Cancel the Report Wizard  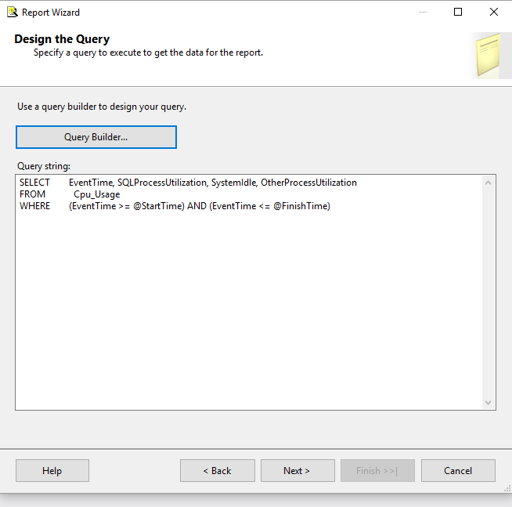pos(458,471)
